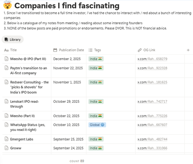Click the India tag in Groww row

[96, 148]
